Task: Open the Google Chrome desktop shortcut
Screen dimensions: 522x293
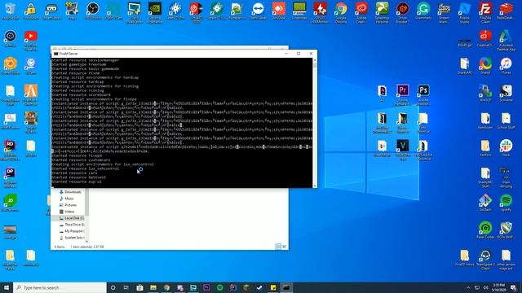Action: coord(341,12)
